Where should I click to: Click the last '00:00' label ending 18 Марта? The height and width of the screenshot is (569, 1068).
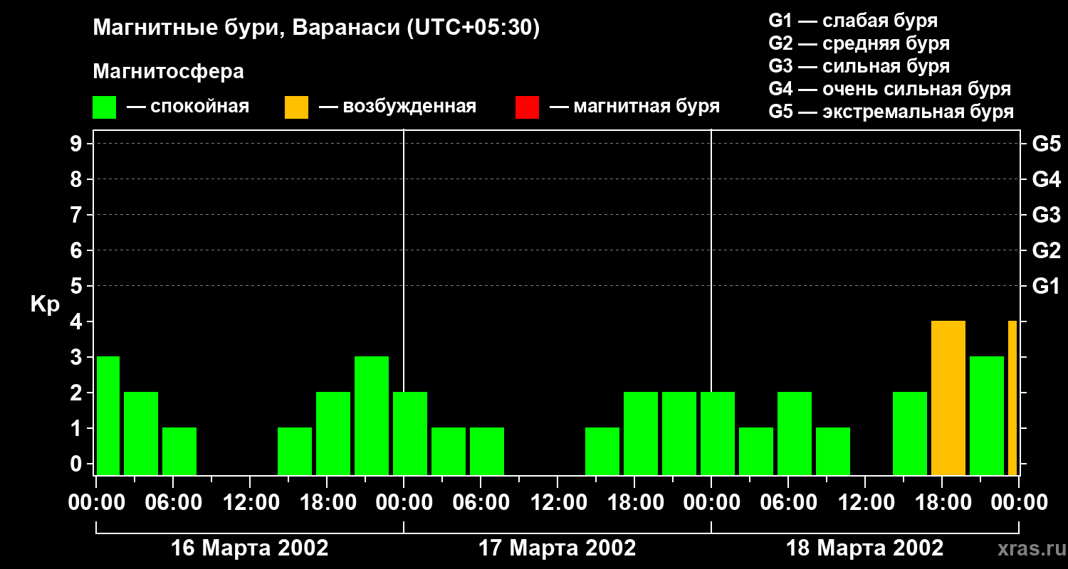coord(1019,502)
